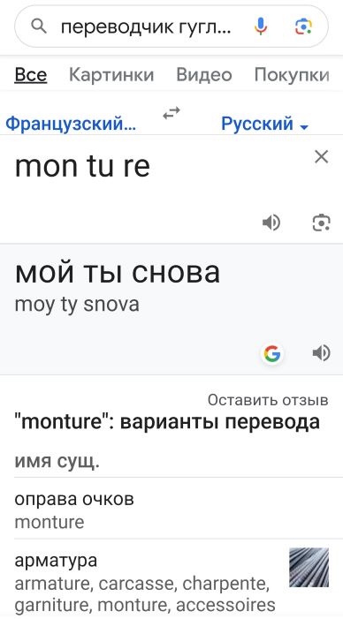Open the Русский target language dropdown
This screenshot has height=619, width=343.
pyautogui.click(x=264, y=124)
